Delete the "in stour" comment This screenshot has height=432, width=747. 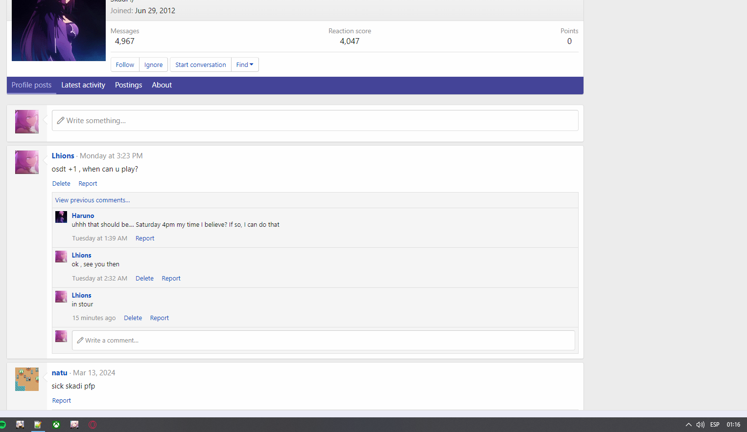pos(133,318)
